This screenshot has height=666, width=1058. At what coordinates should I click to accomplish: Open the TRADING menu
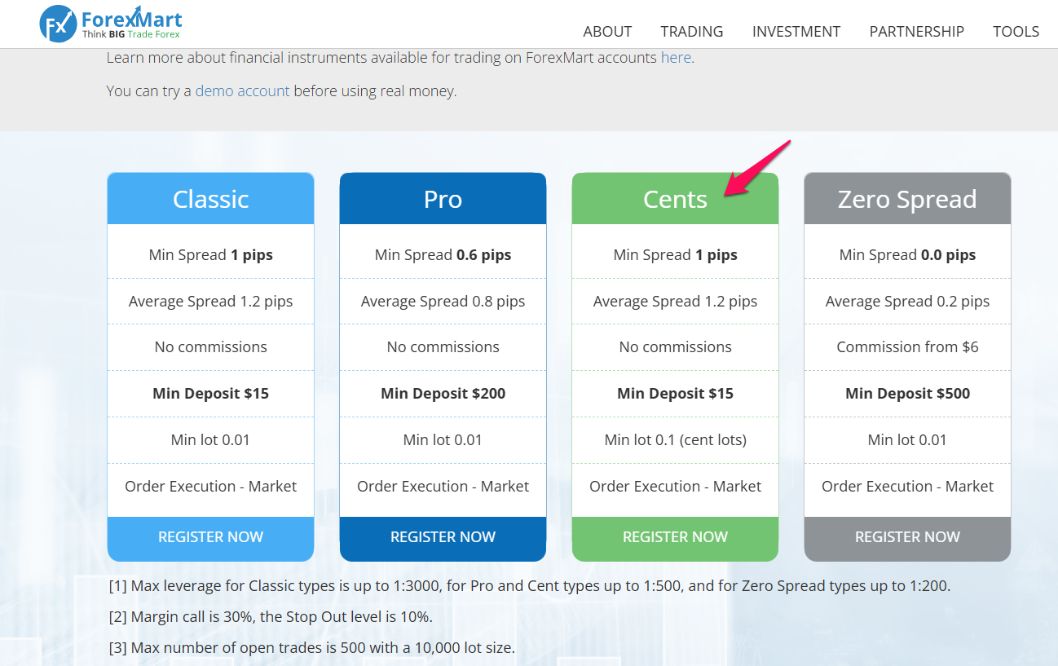click(692, 32)
